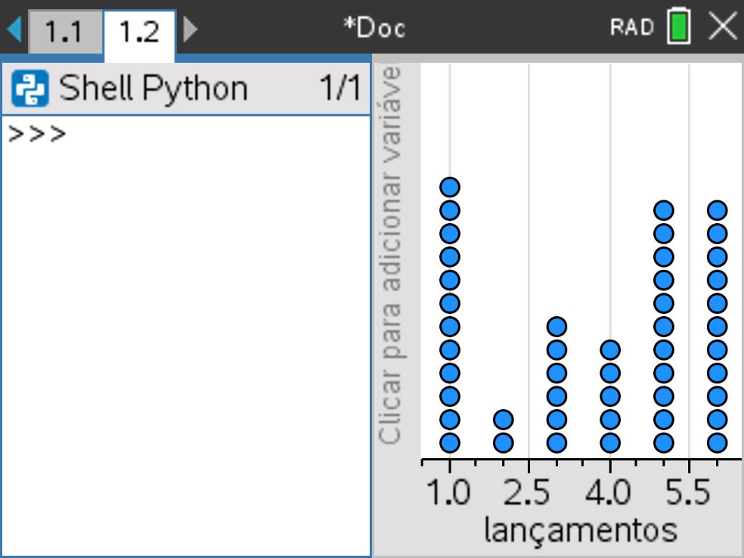Select the top dot of the value-2 column

(504, 419)
